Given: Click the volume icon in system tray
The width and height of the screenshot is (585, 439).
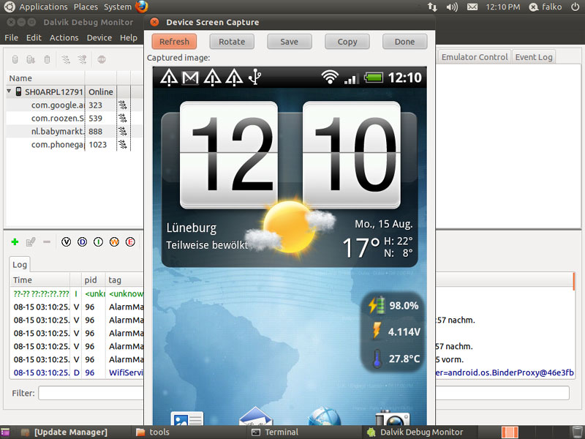Looking at the screenshot, I should tap(452, 7).
